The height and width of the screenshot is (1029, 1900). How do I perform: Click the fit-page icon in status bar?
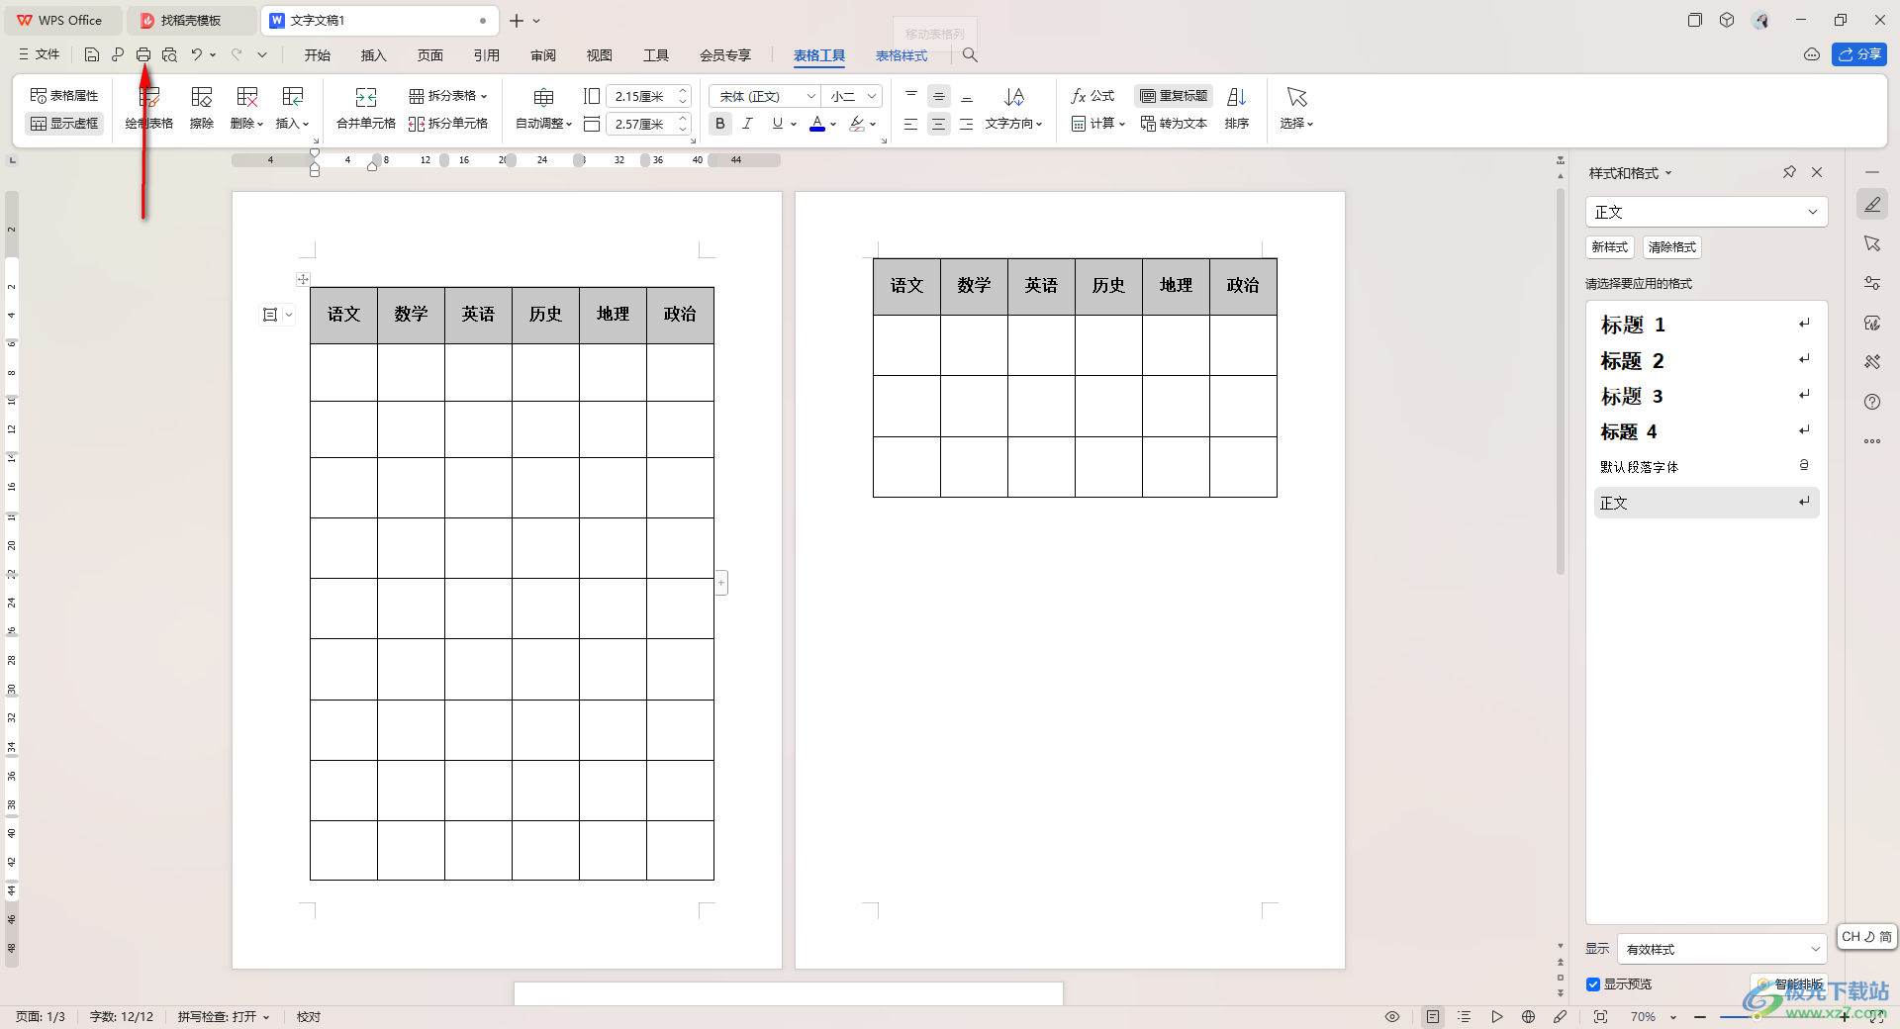pos(1600,1017)
